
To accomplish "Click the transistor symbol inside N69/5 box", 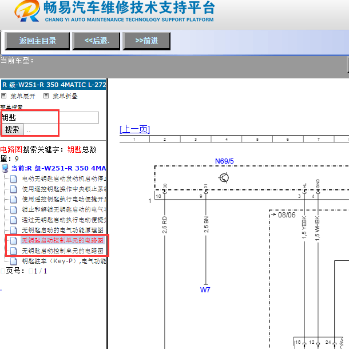I will point(224,178).
